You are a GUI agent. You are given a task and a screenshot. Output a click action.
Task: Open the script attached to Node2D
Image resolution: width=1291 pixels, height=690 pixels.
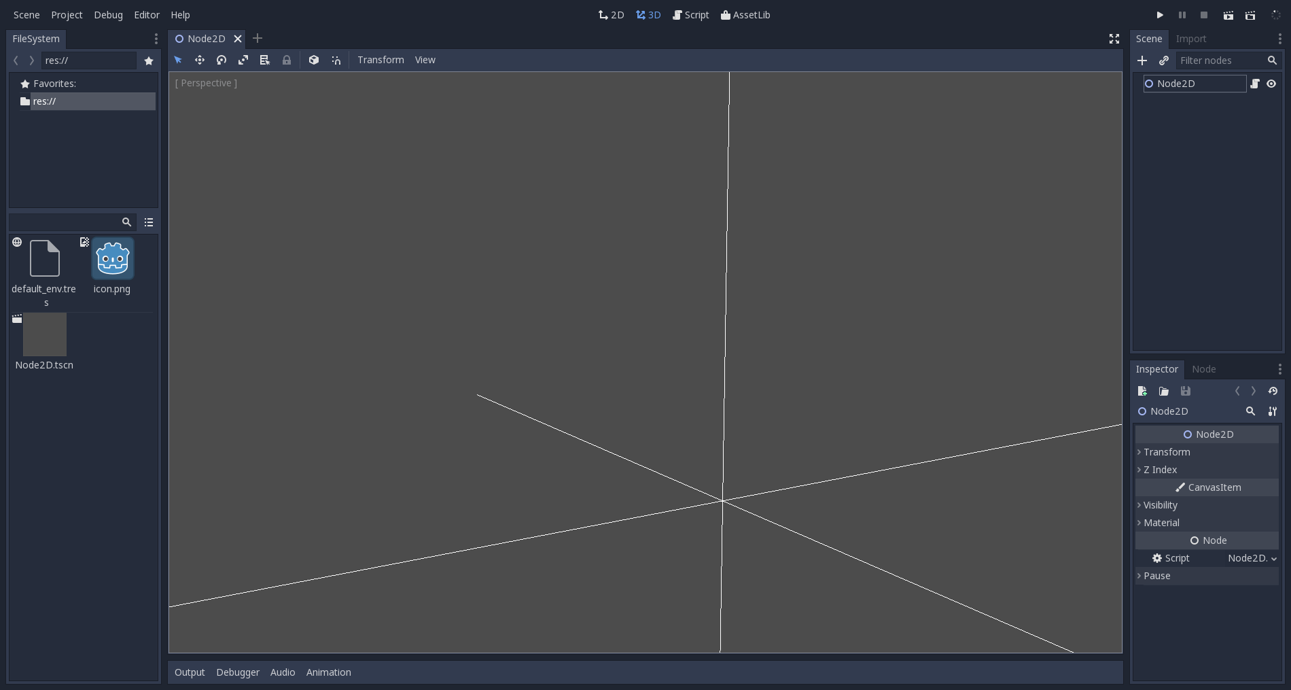[1255, 84]
